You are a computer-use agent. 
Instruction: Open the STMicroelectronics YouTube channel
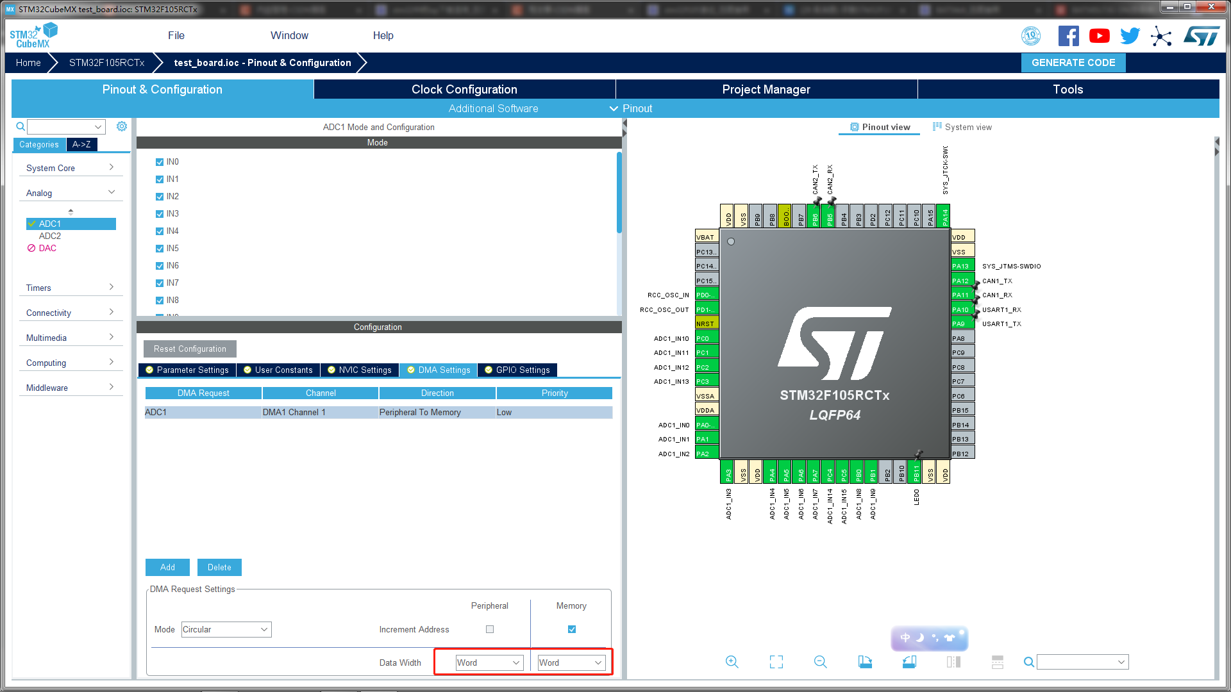1099,35
